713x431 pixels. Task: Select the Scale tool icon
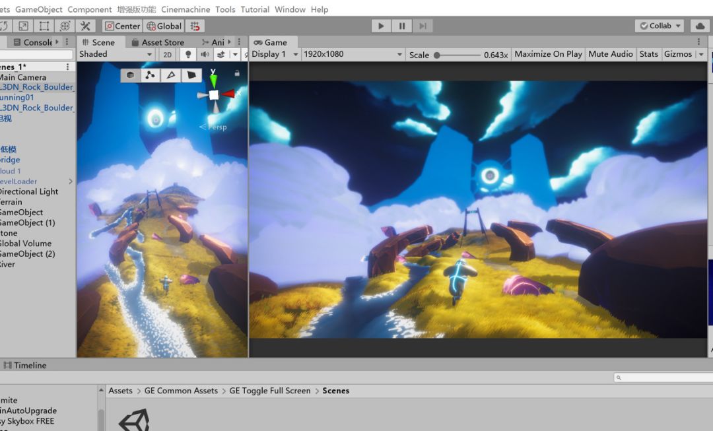tap(23, 26)
